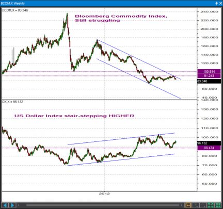Click the horizontal time scrollbar thumb
This screenshot has height=209, width=223.
[x=103, y=205]
